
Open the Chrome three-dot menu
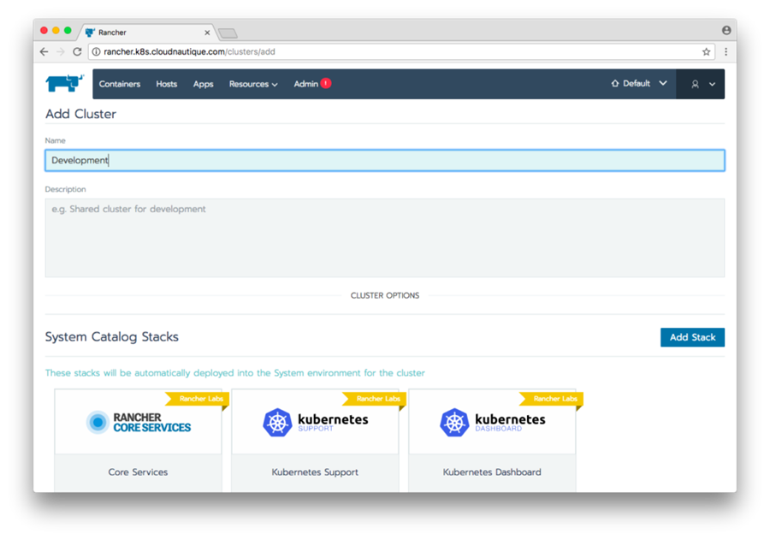(x=726, y=51)
